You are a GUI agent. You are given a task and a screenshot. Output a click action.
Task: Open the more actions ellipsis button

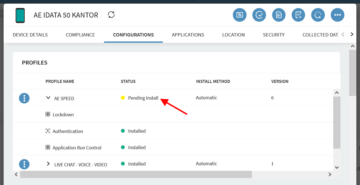click(337, 15)
